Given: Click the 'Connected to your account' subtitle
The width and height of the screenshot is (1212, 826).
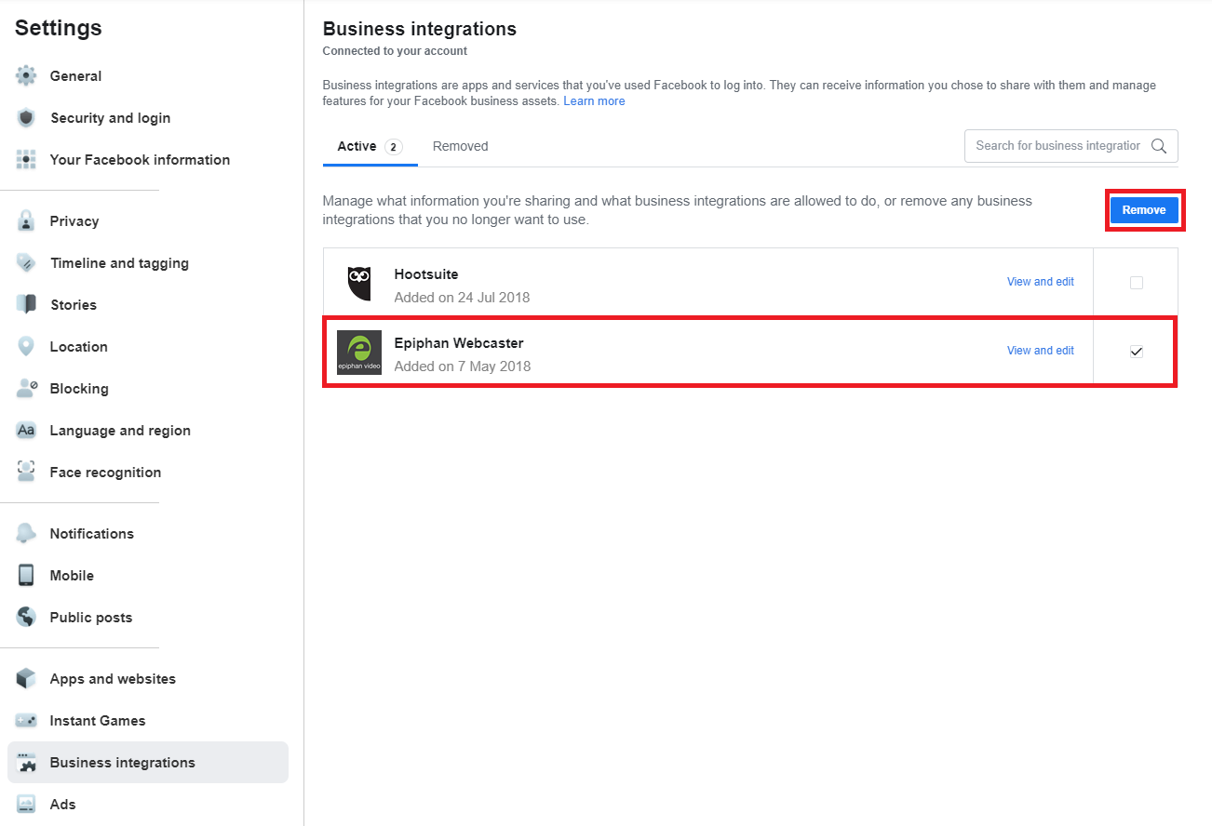Looking at the screenshot, I should 395,51.
